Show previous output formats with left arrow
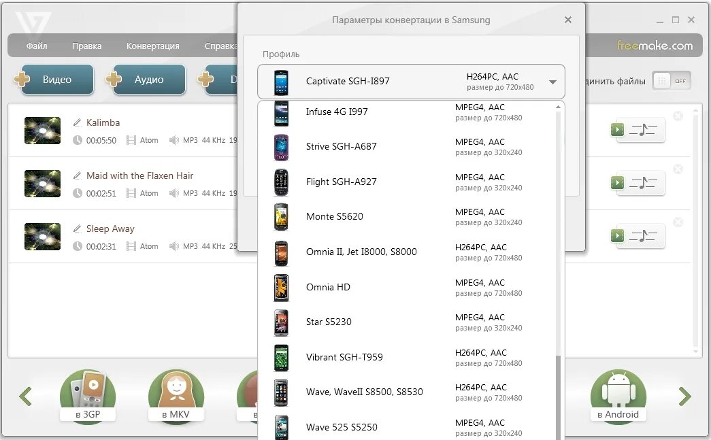 25,396
